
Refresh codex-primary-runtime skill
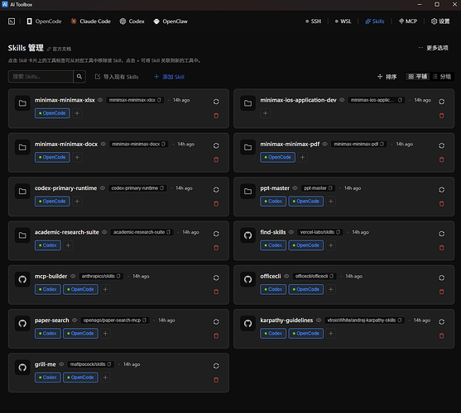216,189
